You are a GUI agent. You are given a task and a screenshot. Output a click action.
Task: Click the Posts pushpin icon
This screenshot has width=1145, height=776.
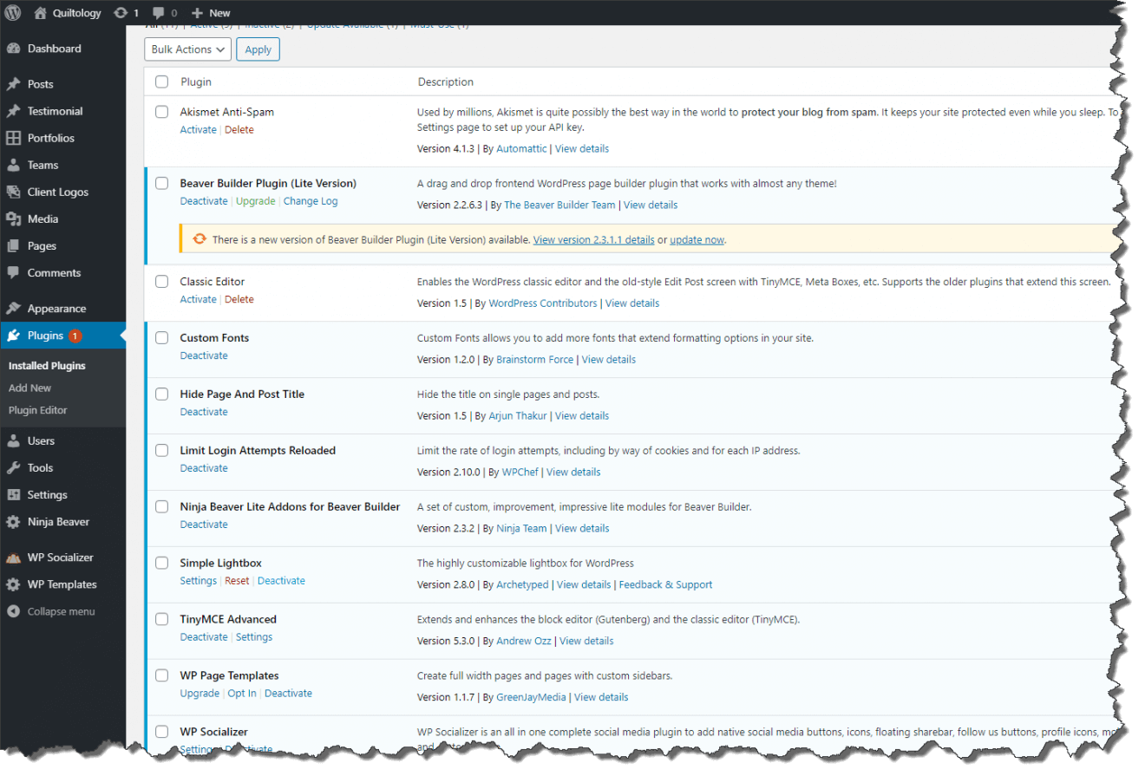[x=13, y=84]
